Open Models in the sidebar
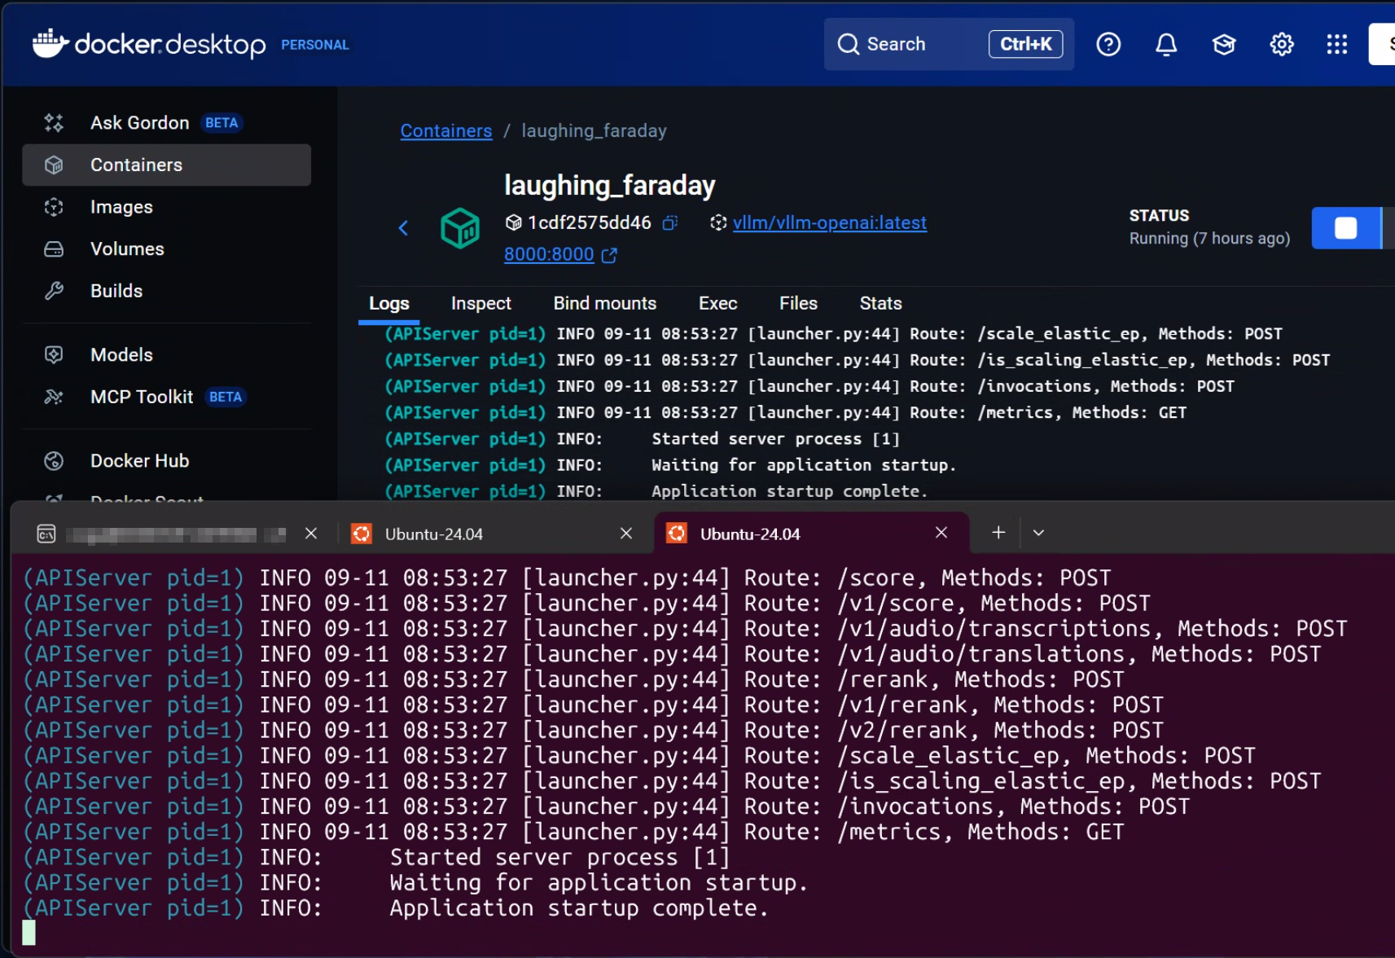 pos(166,354)
